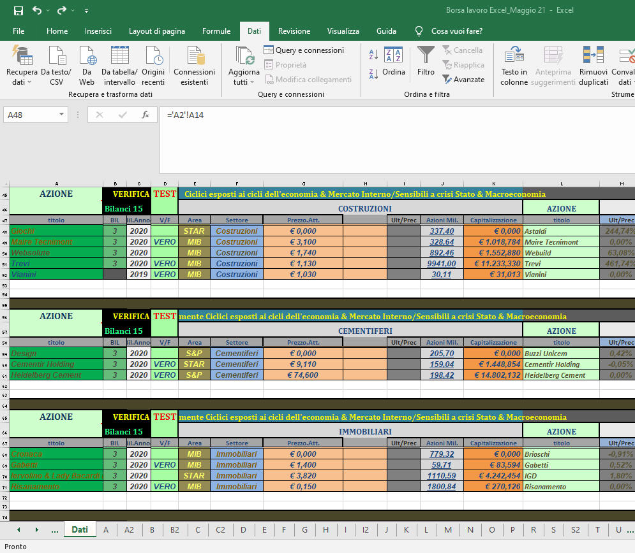
Task: Undo the last action
Action: pos(37,10)
